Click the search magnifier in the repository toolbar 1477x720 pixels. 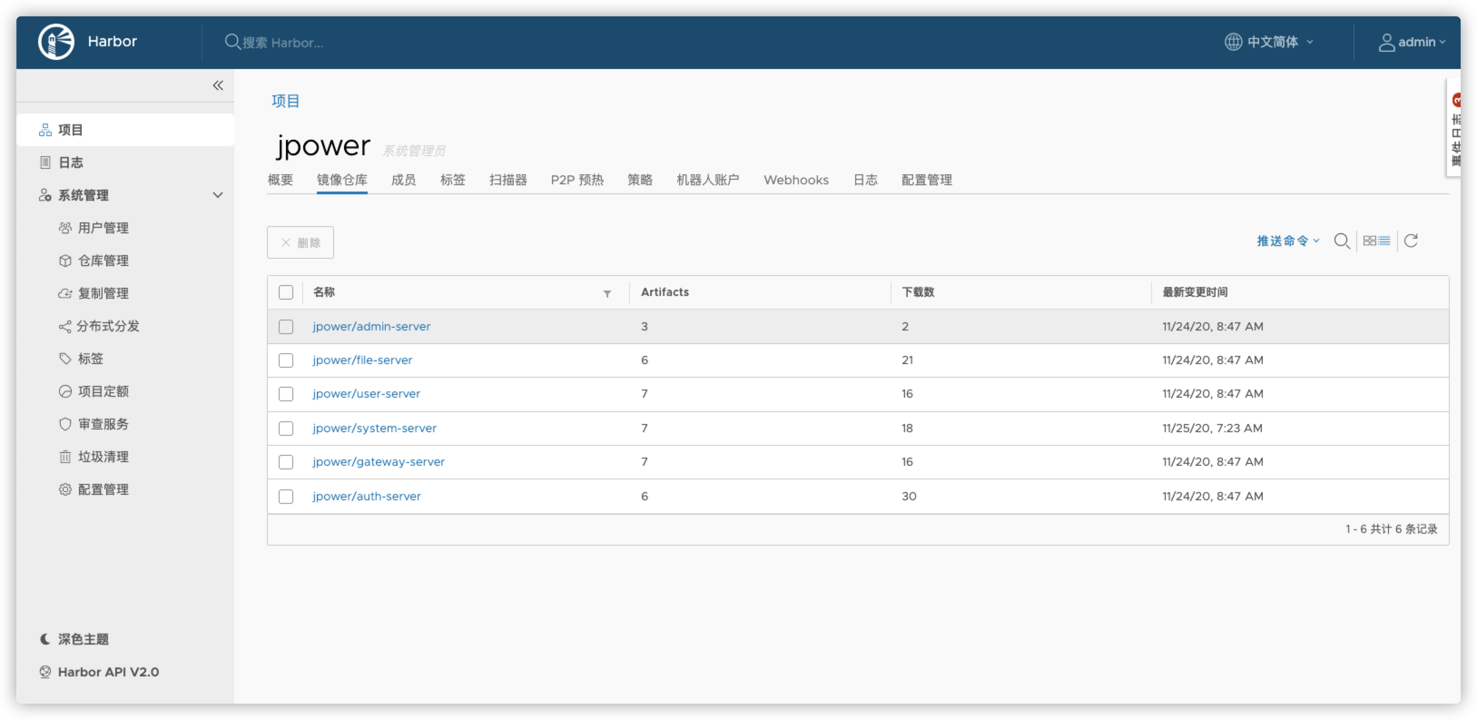point(1341,241)
